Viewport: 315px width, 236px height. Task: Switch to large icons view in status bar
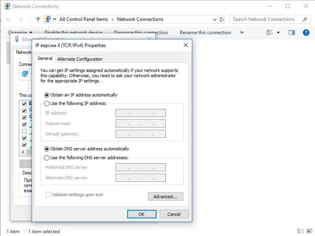309,231
